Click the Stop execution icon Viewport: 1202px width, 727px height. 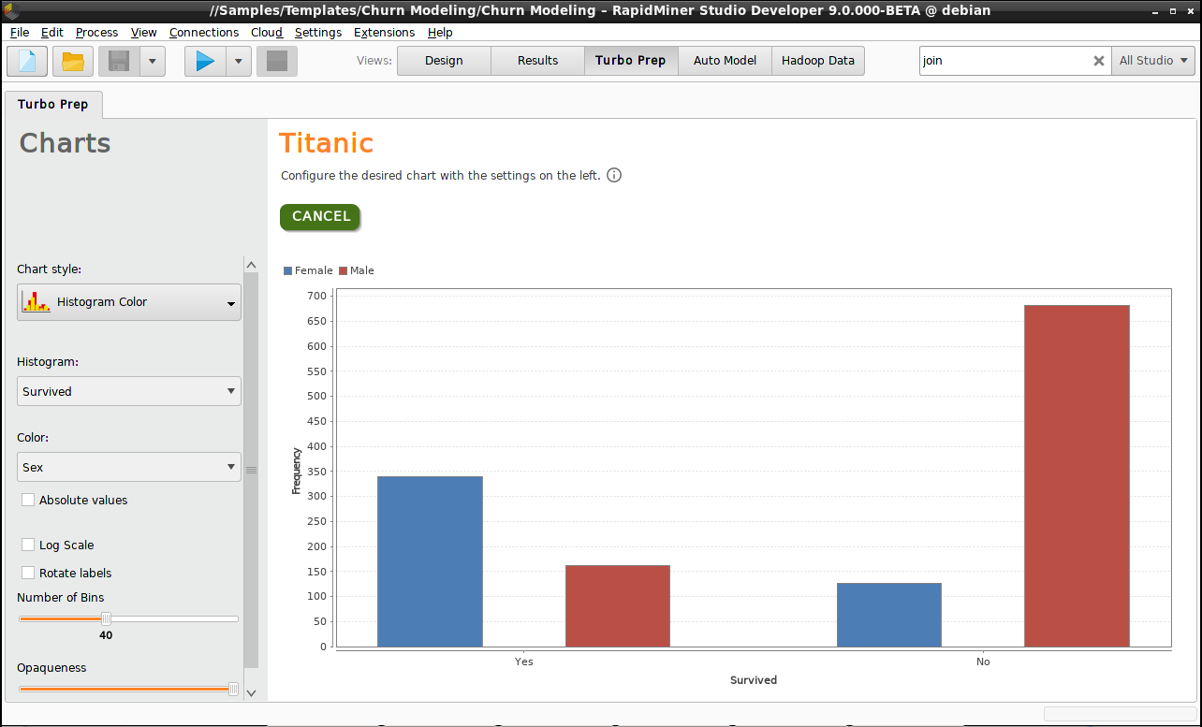tap(277, 61)
